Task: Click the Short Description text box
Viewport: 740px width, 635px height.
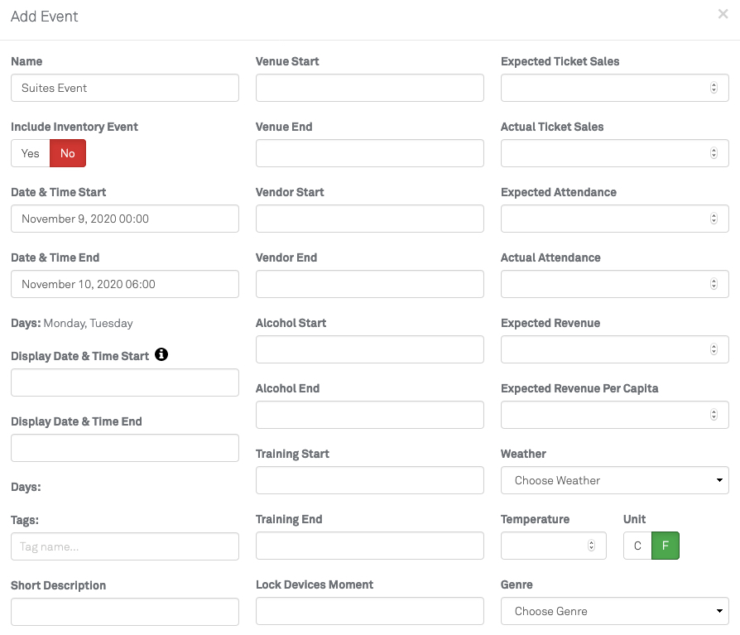Action: (x=124, y=612)
